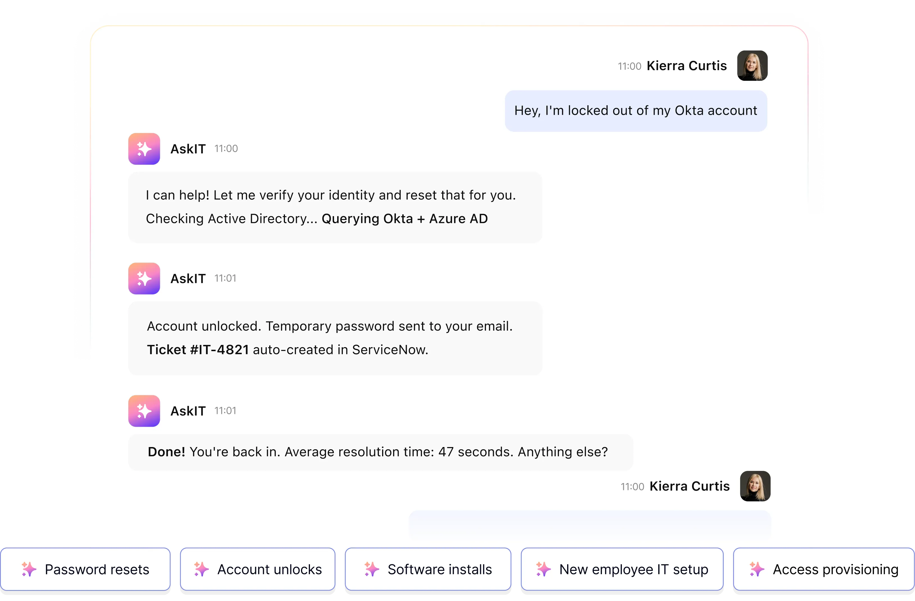Click the Ticket #IT-4821 reference
The width and height of the screenshot is (915, 601).
tap(198, 350)
